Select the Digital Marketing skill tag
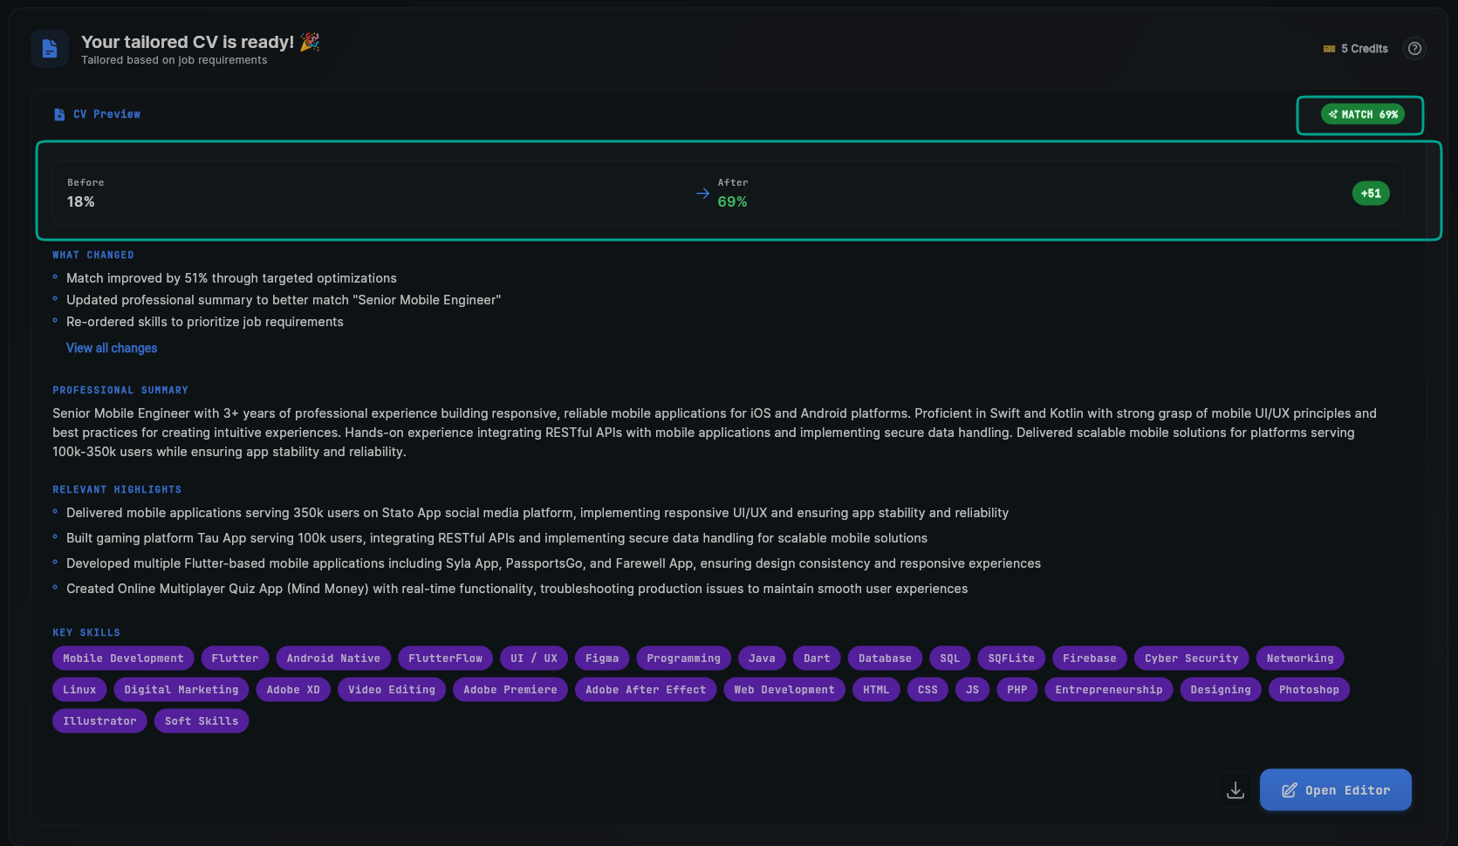This screenshot has width=1458, height=846. click(x=181, y=690)
